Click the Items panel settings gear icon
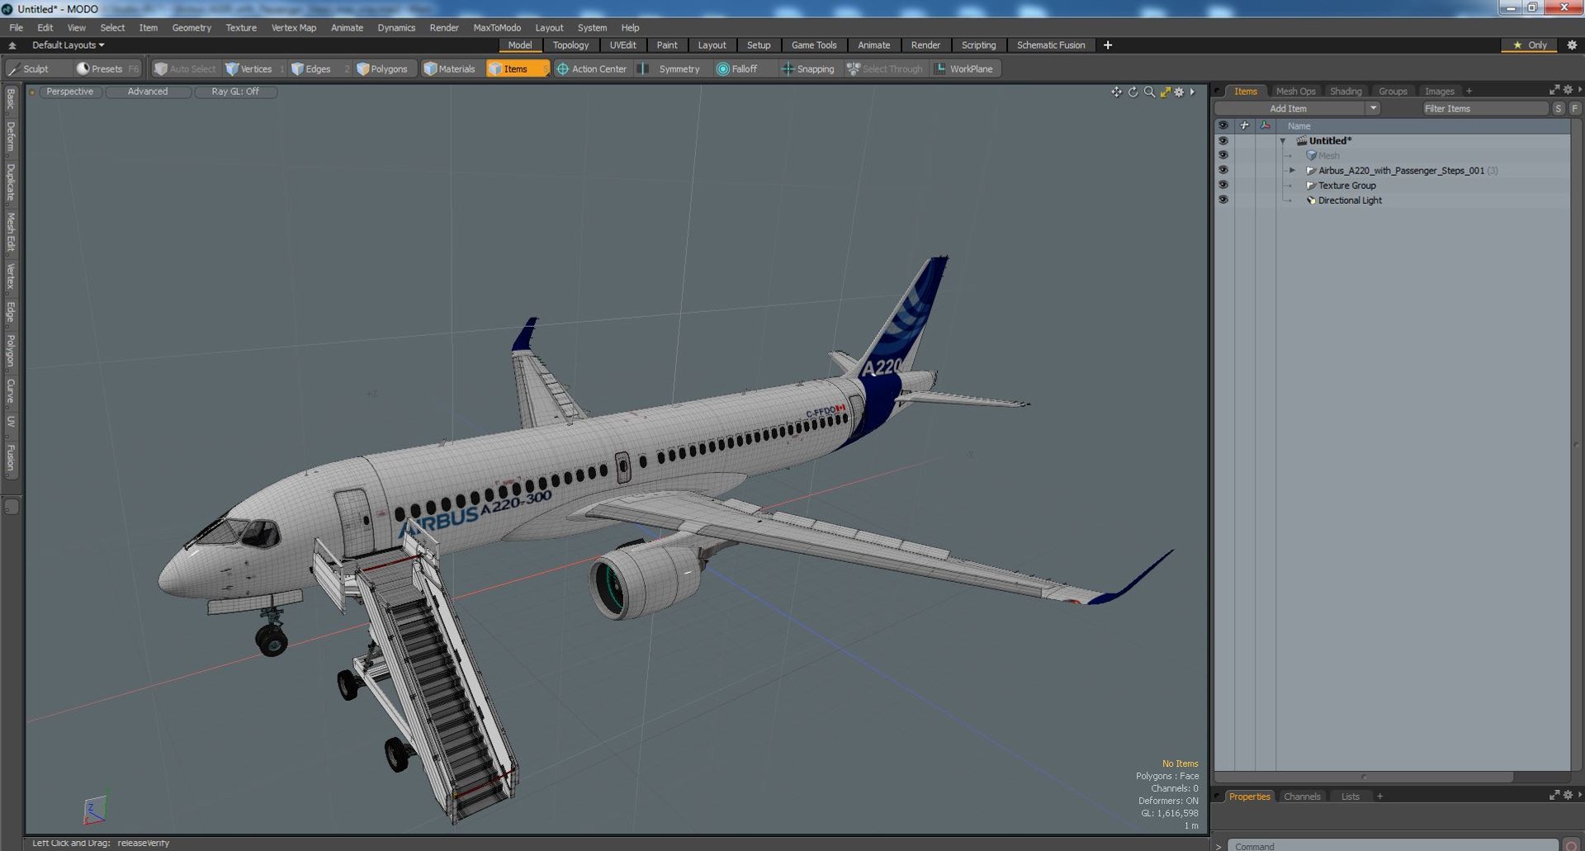Screen dimensions: 1585x851 coord(1568,89)
